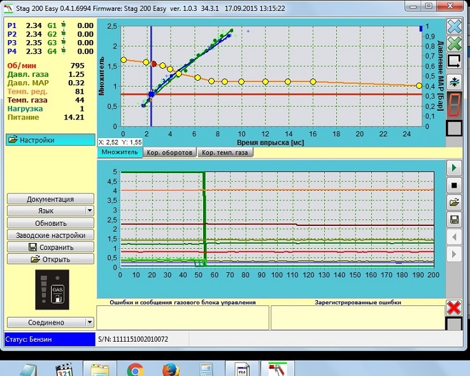
Task: Click the Заводские настройки button
Action: pos(50,235)
